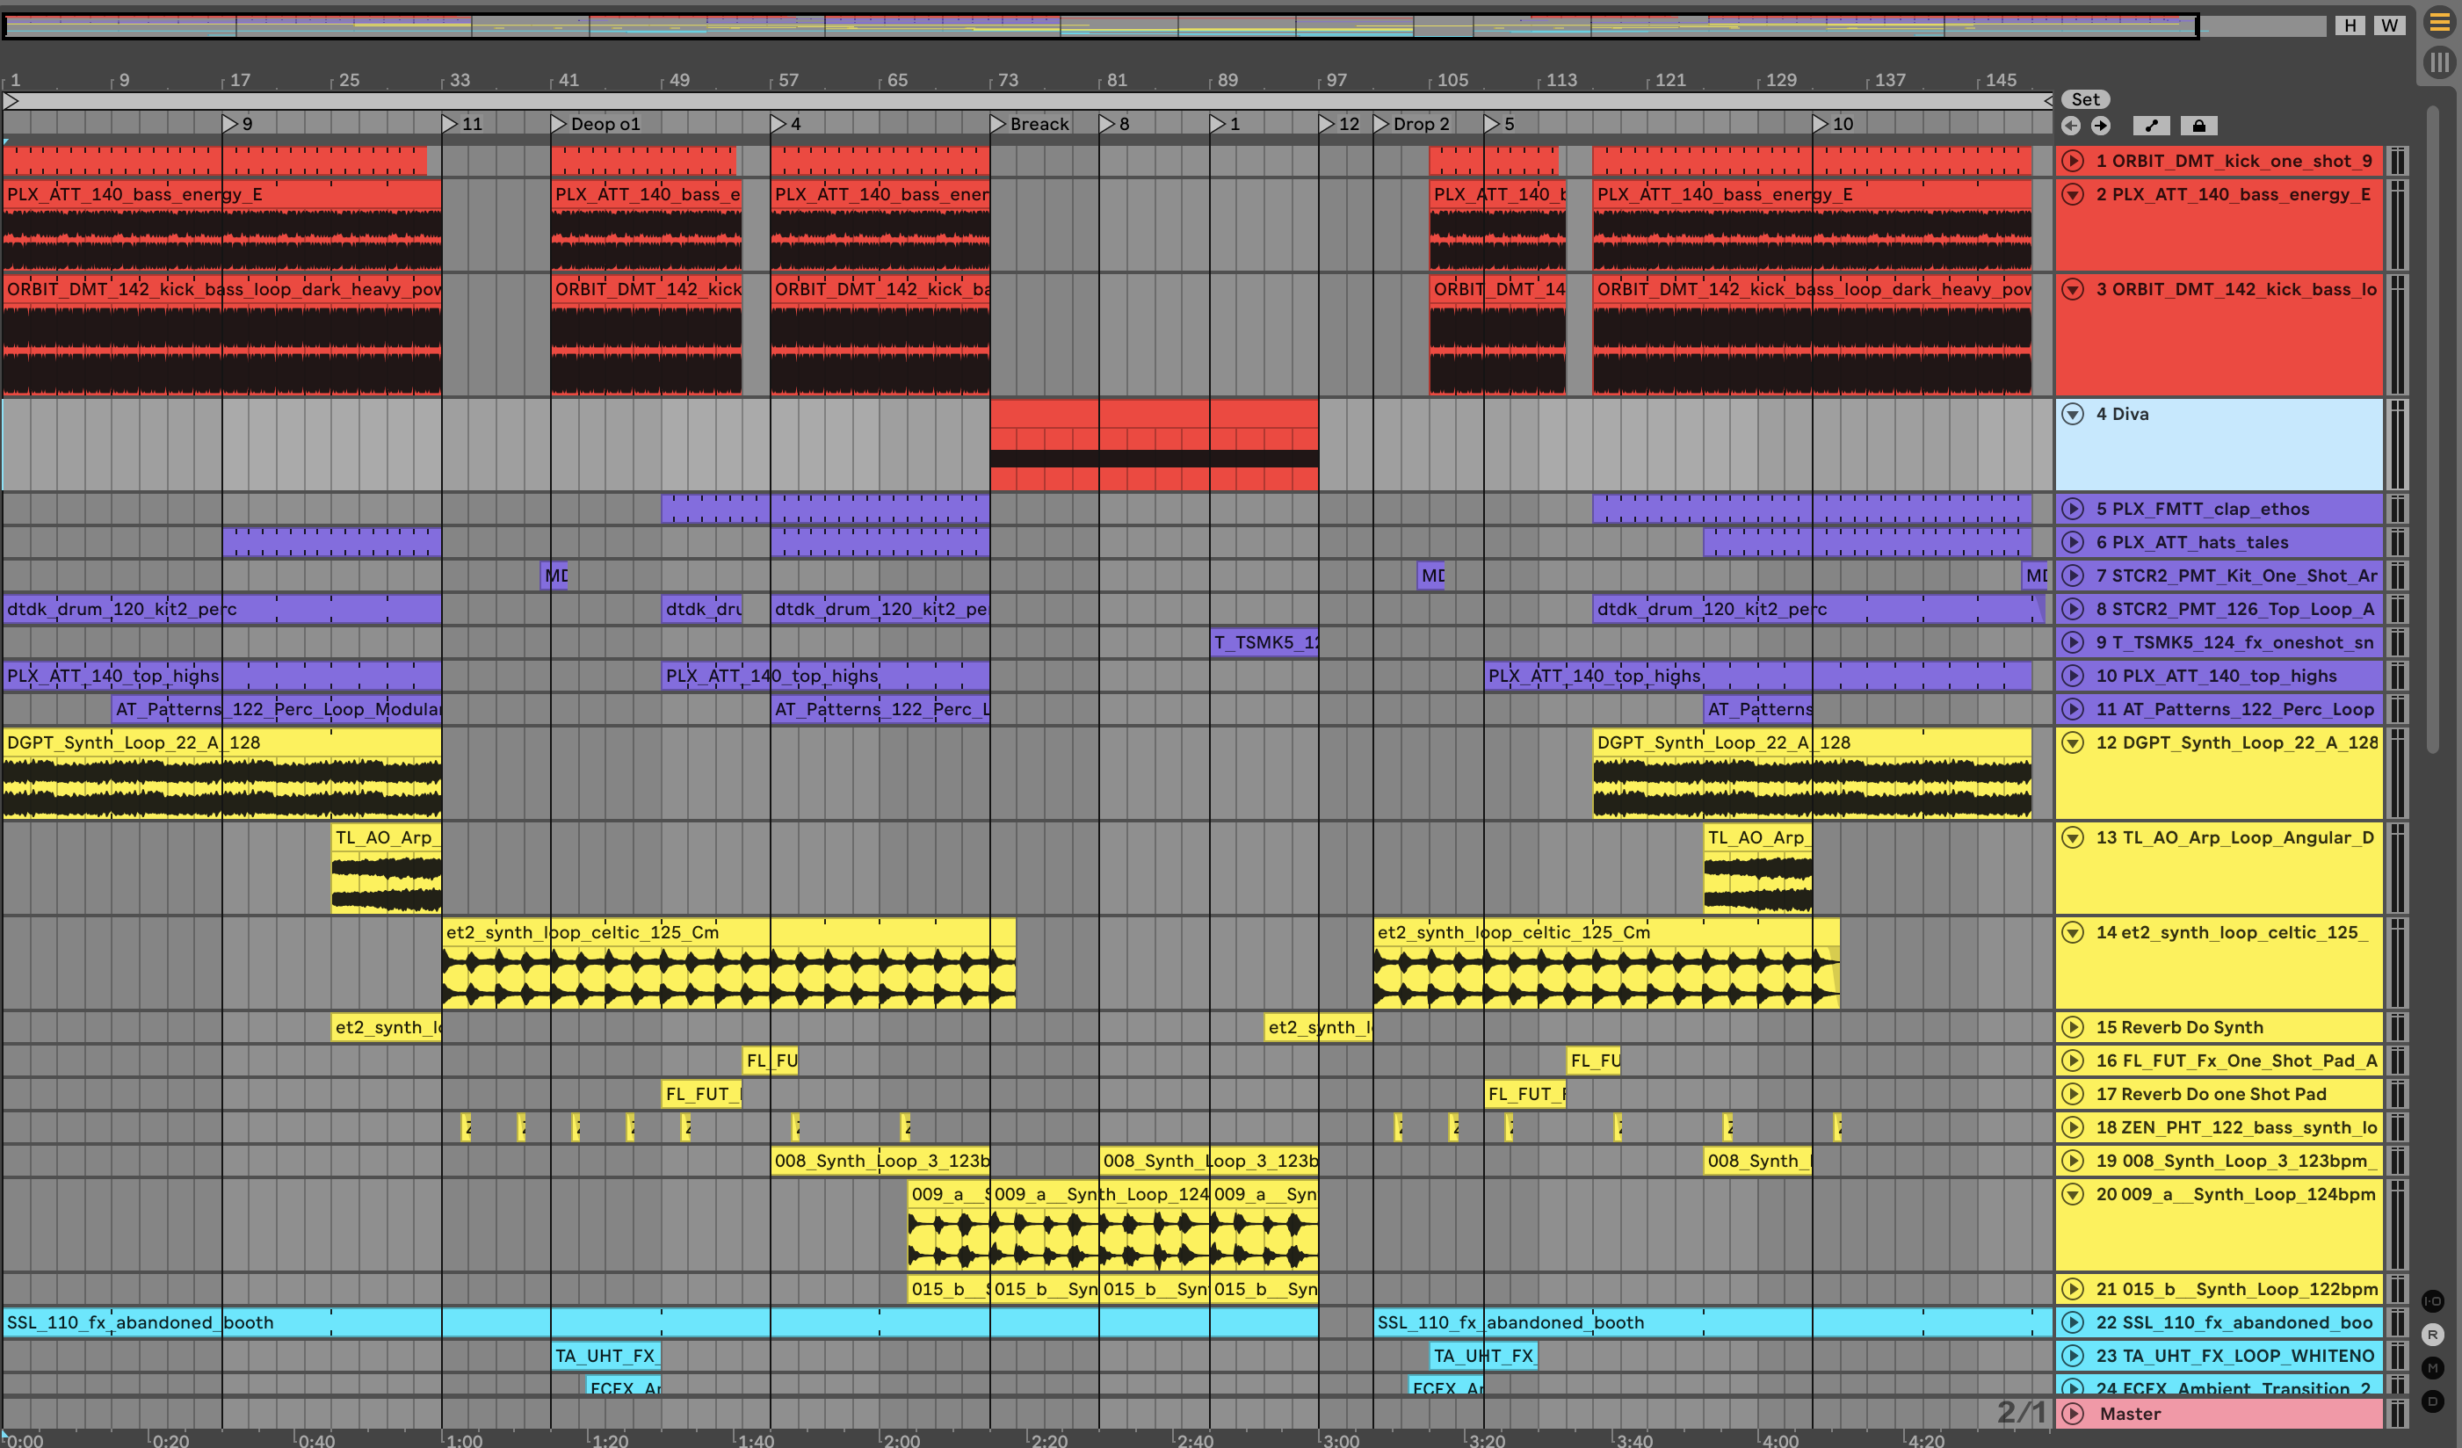The image size is (2462, 1448).
Task: Toggle Returns visibility R button
Action: pos(2433,1334)
